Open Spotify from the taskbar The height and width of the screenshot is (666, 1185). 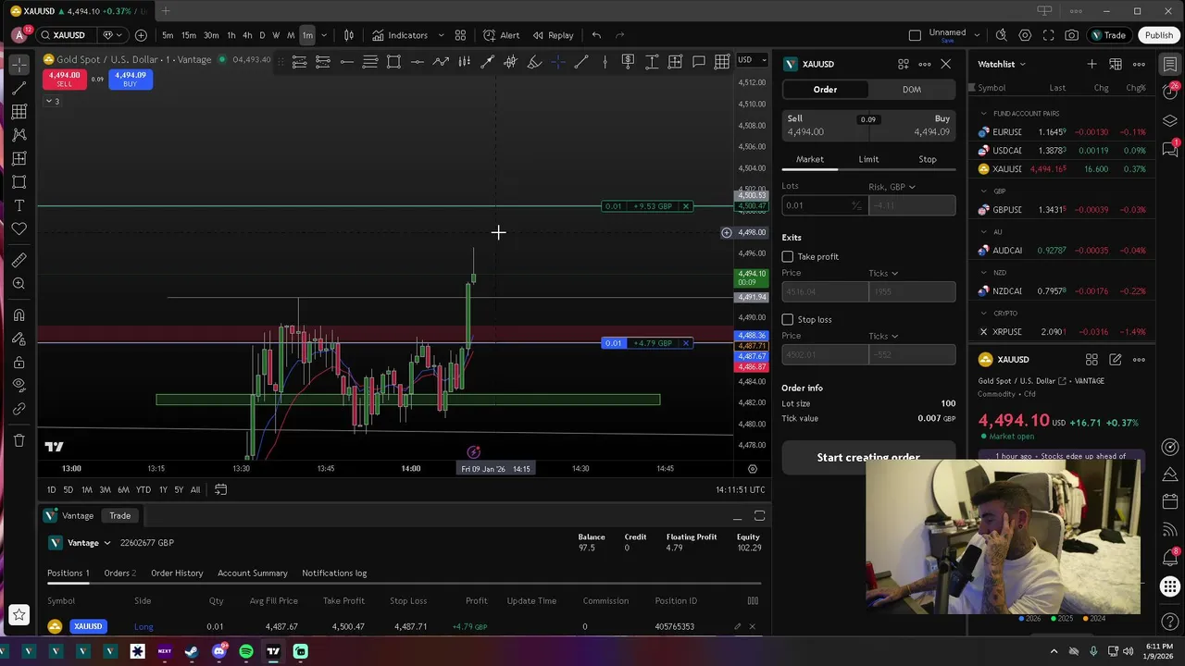coord(246,651)
